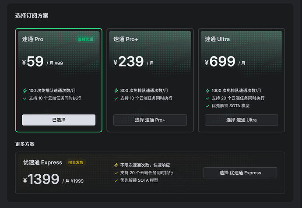Click checkmark beside 优先解锁 SOTA 模型 in Express
Image resolution: width=302 pixels, height=208 pixels.
click(116, 180)
